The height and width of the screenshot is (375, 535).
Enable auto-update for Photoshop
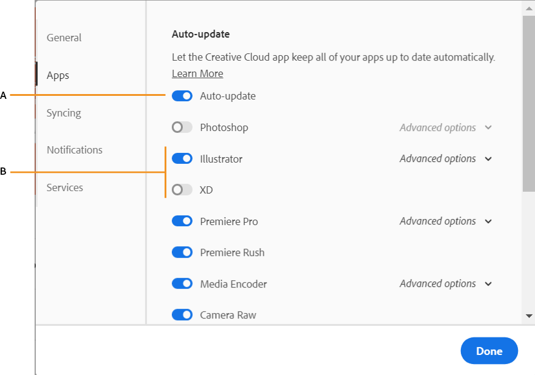pyautogui.click(x=182, y=127)
